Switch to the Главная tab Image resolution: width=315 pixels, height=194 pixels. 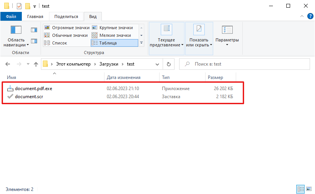pos(35,16)
